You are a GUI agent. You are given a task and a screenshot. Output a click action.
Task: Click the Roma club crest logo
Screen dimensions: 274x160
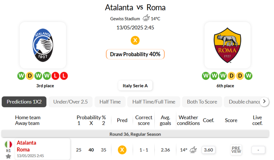tap(227, 45)
